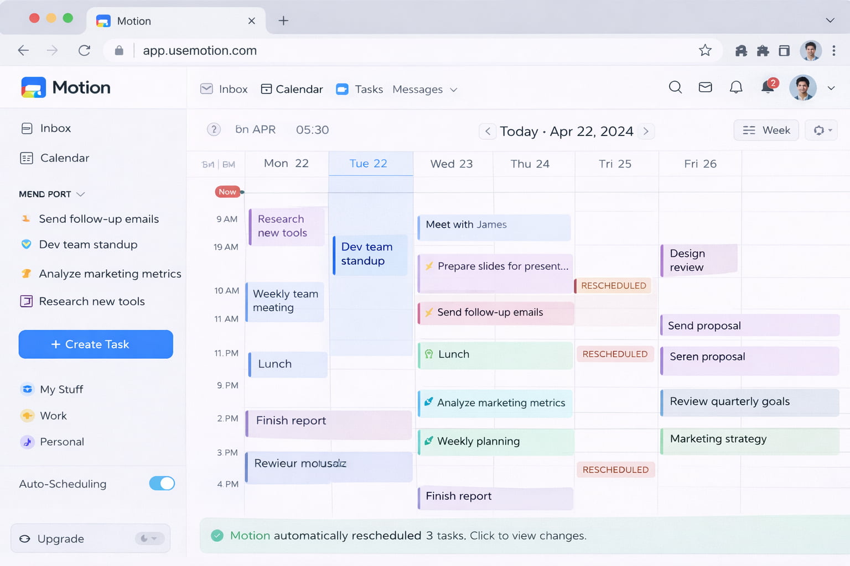Toggle the dark mode switch beside Upgrade
The width and height of the screenshot is (850, 566).
(149, 538)
